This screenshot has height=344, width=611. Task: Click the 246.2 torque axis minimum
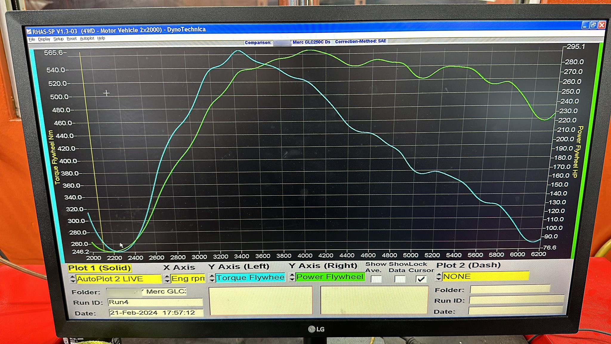(81, 252)
